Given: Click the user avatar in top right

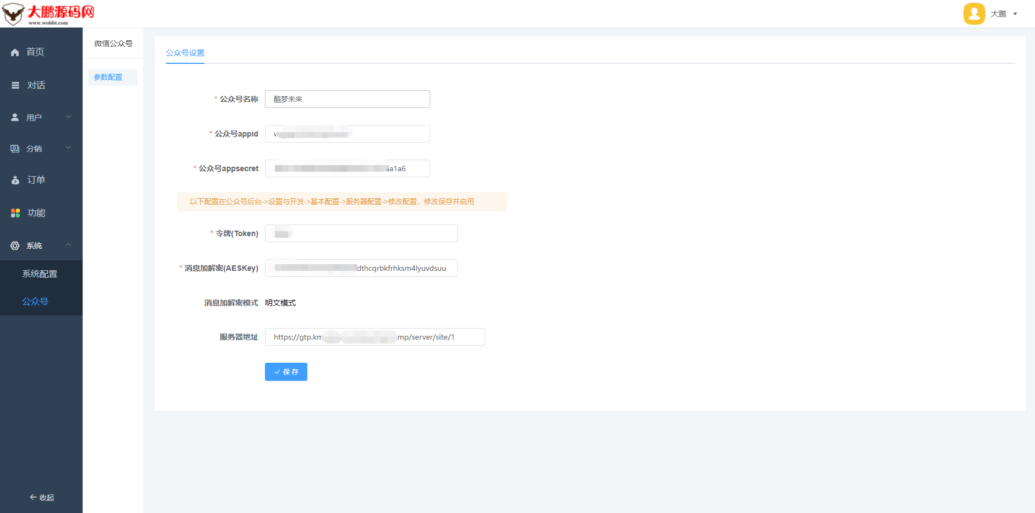Looking at the screenshot, I should tap(974, 14).
